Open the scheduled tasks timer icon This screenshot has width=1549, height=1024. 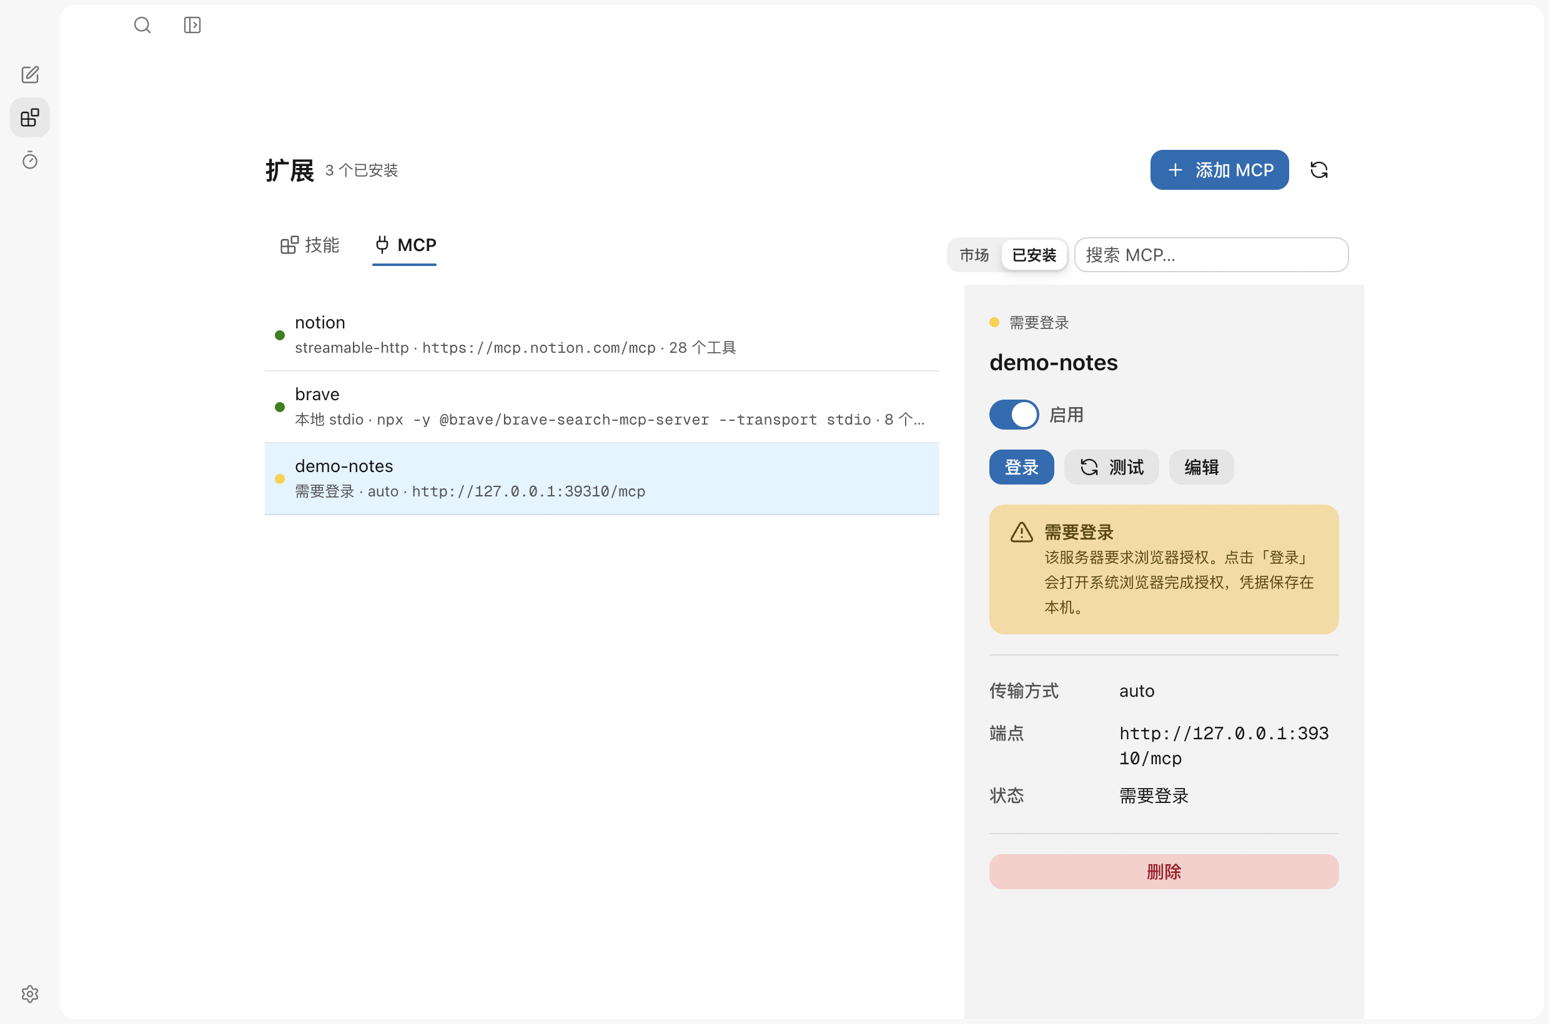coord(30,160)
